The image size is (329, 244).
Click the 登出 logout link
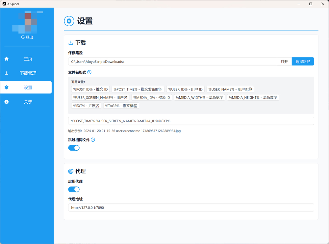tap(27, 37)
